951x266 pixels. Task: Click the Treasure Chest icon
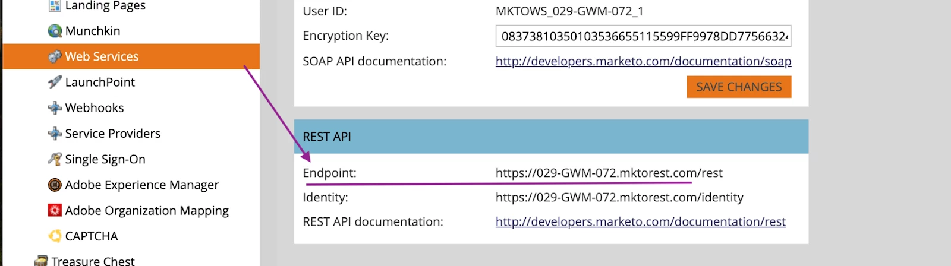pos(41,261)
